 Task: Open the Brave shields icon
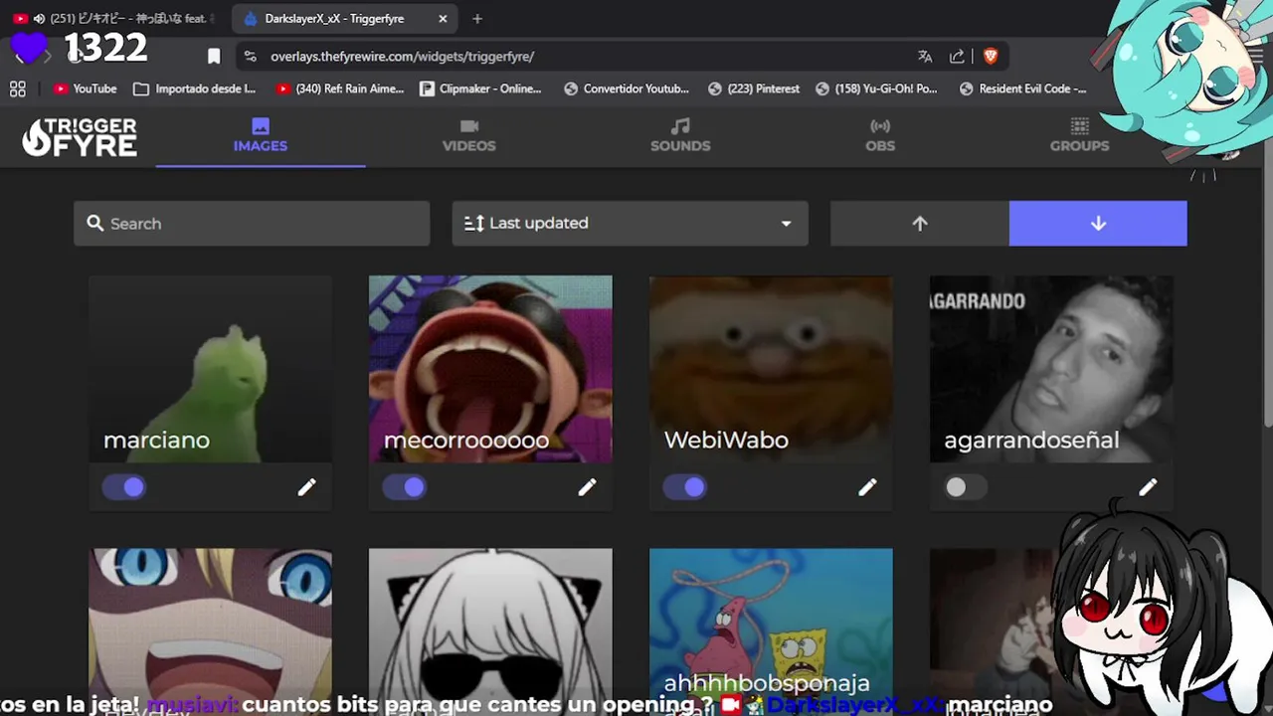[991, 57]
